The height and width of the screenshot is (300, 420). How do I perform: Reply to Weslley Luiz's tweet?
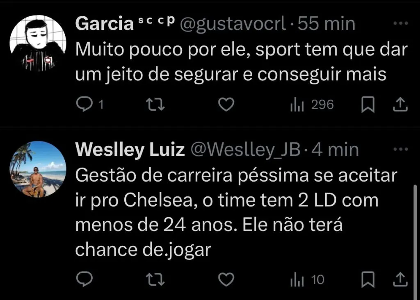(x=85, y=280)
